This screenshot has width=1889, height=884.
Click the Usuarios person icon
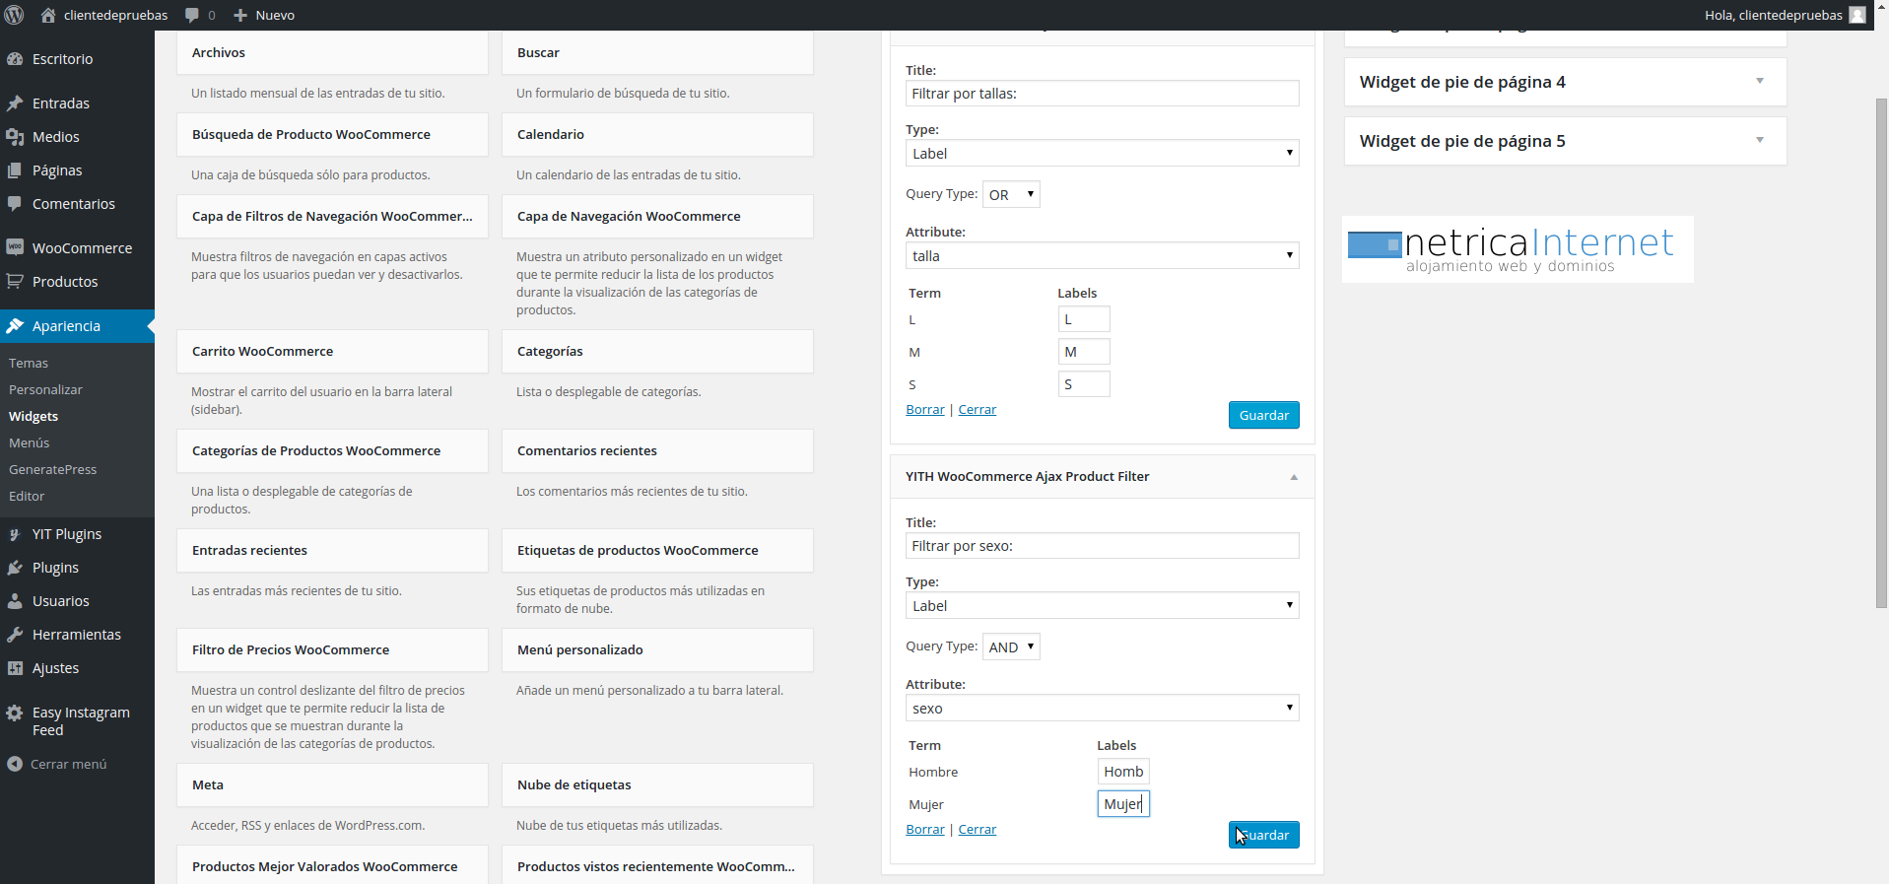(x=15, y=601)
